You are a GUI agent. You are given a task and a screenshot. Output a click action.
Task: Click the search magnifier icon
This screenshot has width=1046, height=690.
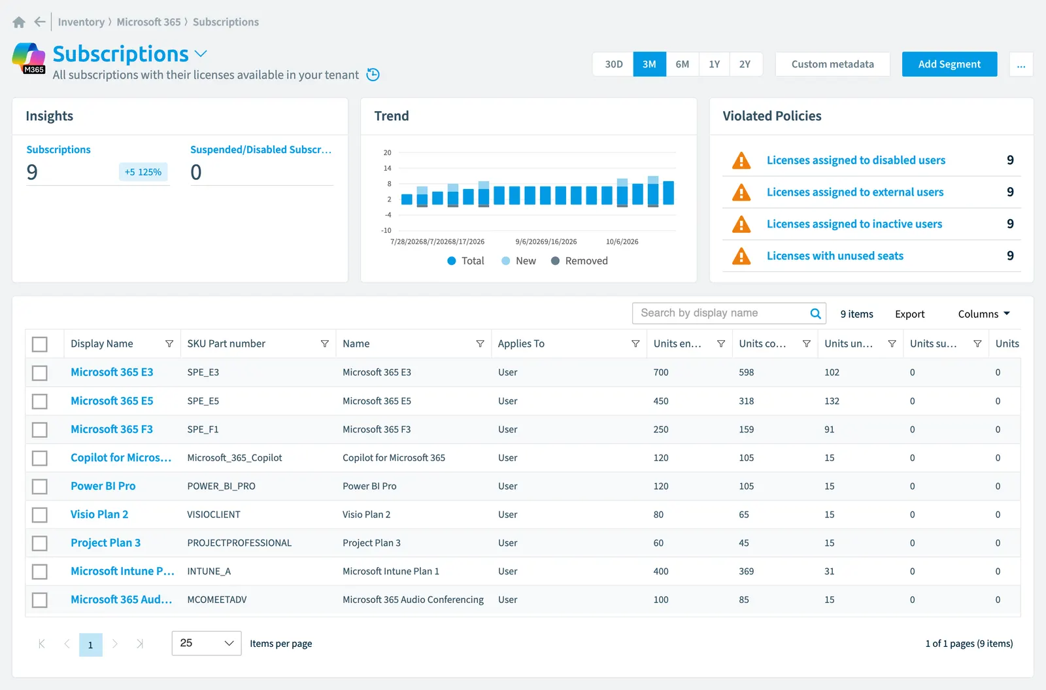815,313
